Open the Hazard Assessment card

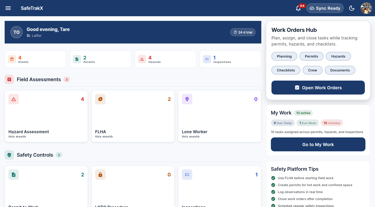(46, 116)
